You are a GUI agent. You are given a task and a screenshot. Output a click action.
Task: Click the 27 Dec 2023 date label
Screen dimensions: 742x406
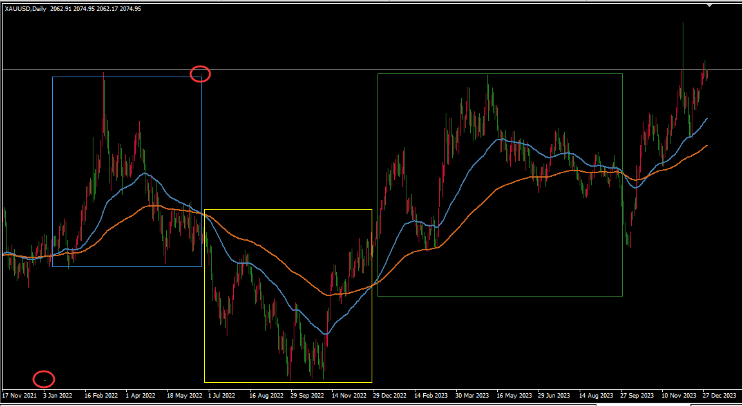tap(719, 394)
